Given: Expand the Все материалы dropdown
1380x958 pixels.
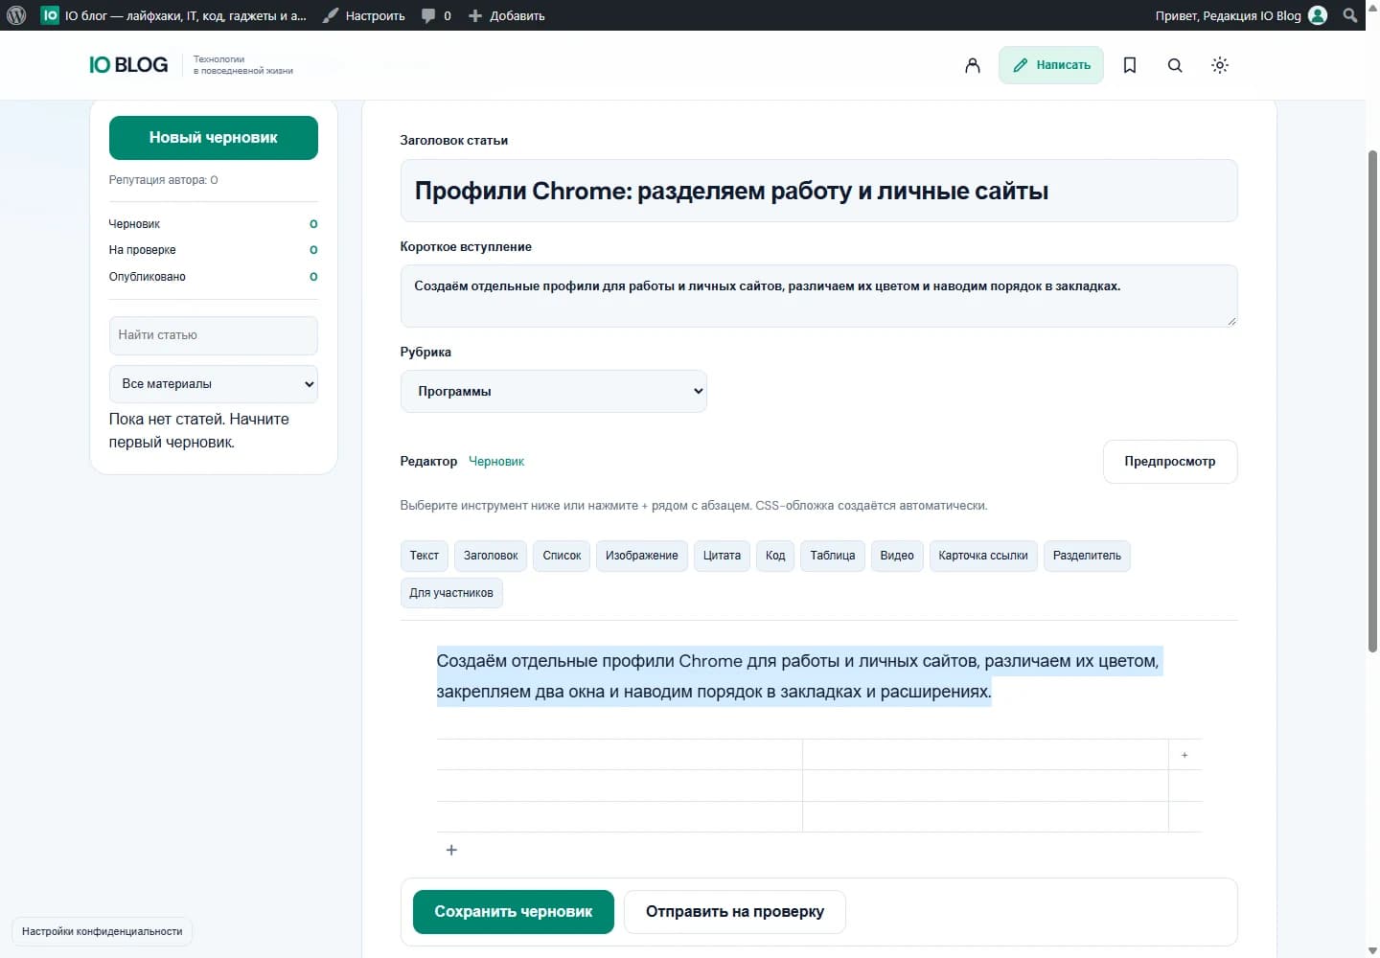Looking at the screenshot, I should 214,384.
